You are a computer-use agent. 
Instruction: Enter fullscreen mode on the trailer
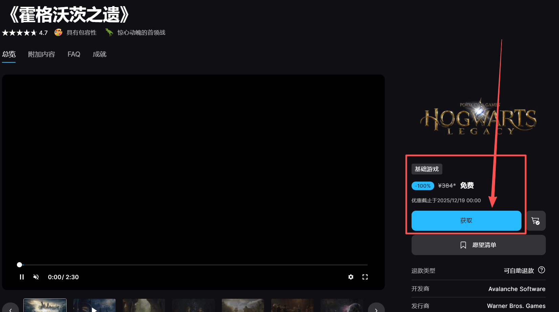pyautogui.click(x=365, y=277)
